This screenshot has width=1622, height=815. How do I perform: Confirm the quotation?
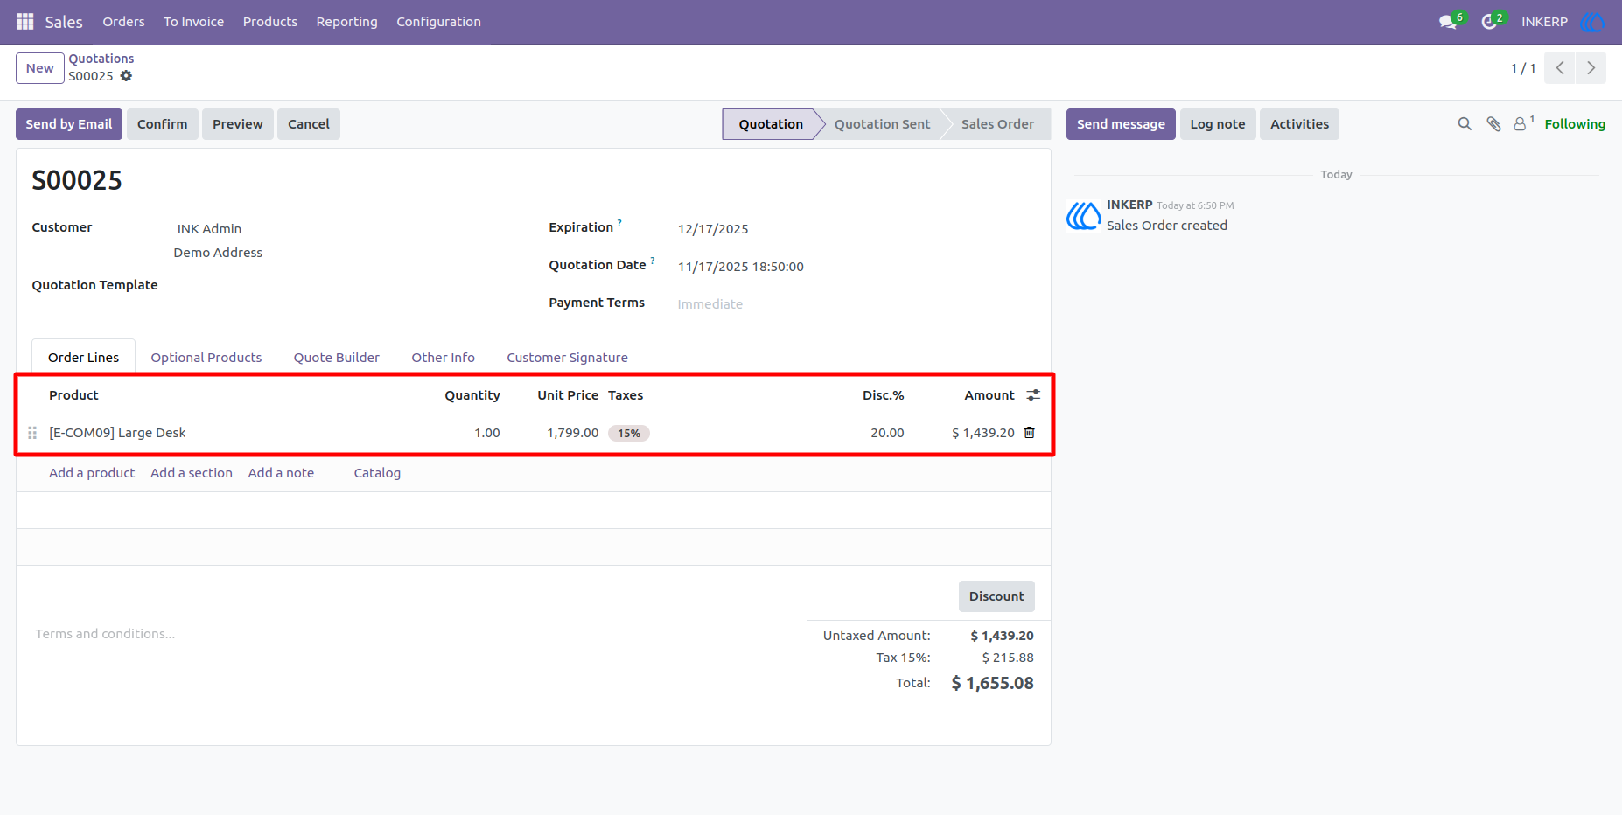[x=162, y=124]
